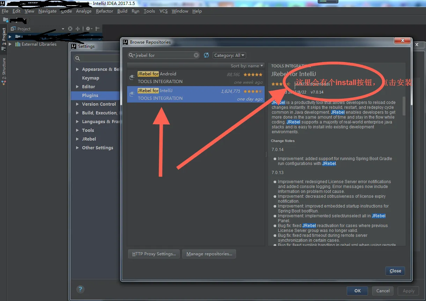Click the magnifier icon in Settings search field
Viewport: 426px width, 301px height.
78,58
